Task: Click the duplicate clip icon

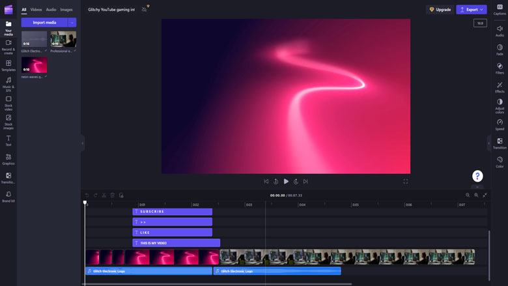Action: coord(121,195)
